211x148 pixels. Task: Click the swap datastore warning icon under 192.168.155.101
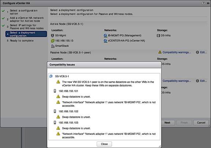[58, 97]
